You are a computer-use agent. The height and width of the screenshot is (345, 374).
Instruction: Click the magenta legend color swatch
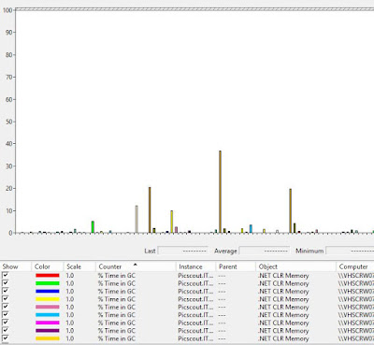[48, 323]
